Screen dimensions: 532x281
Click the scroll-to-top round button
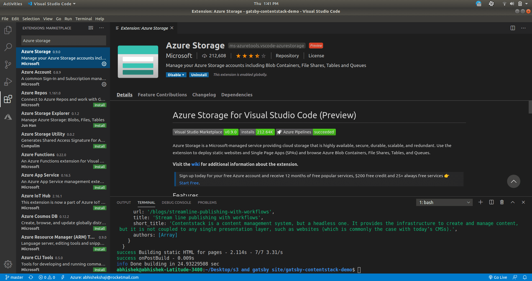coord(513,181)
